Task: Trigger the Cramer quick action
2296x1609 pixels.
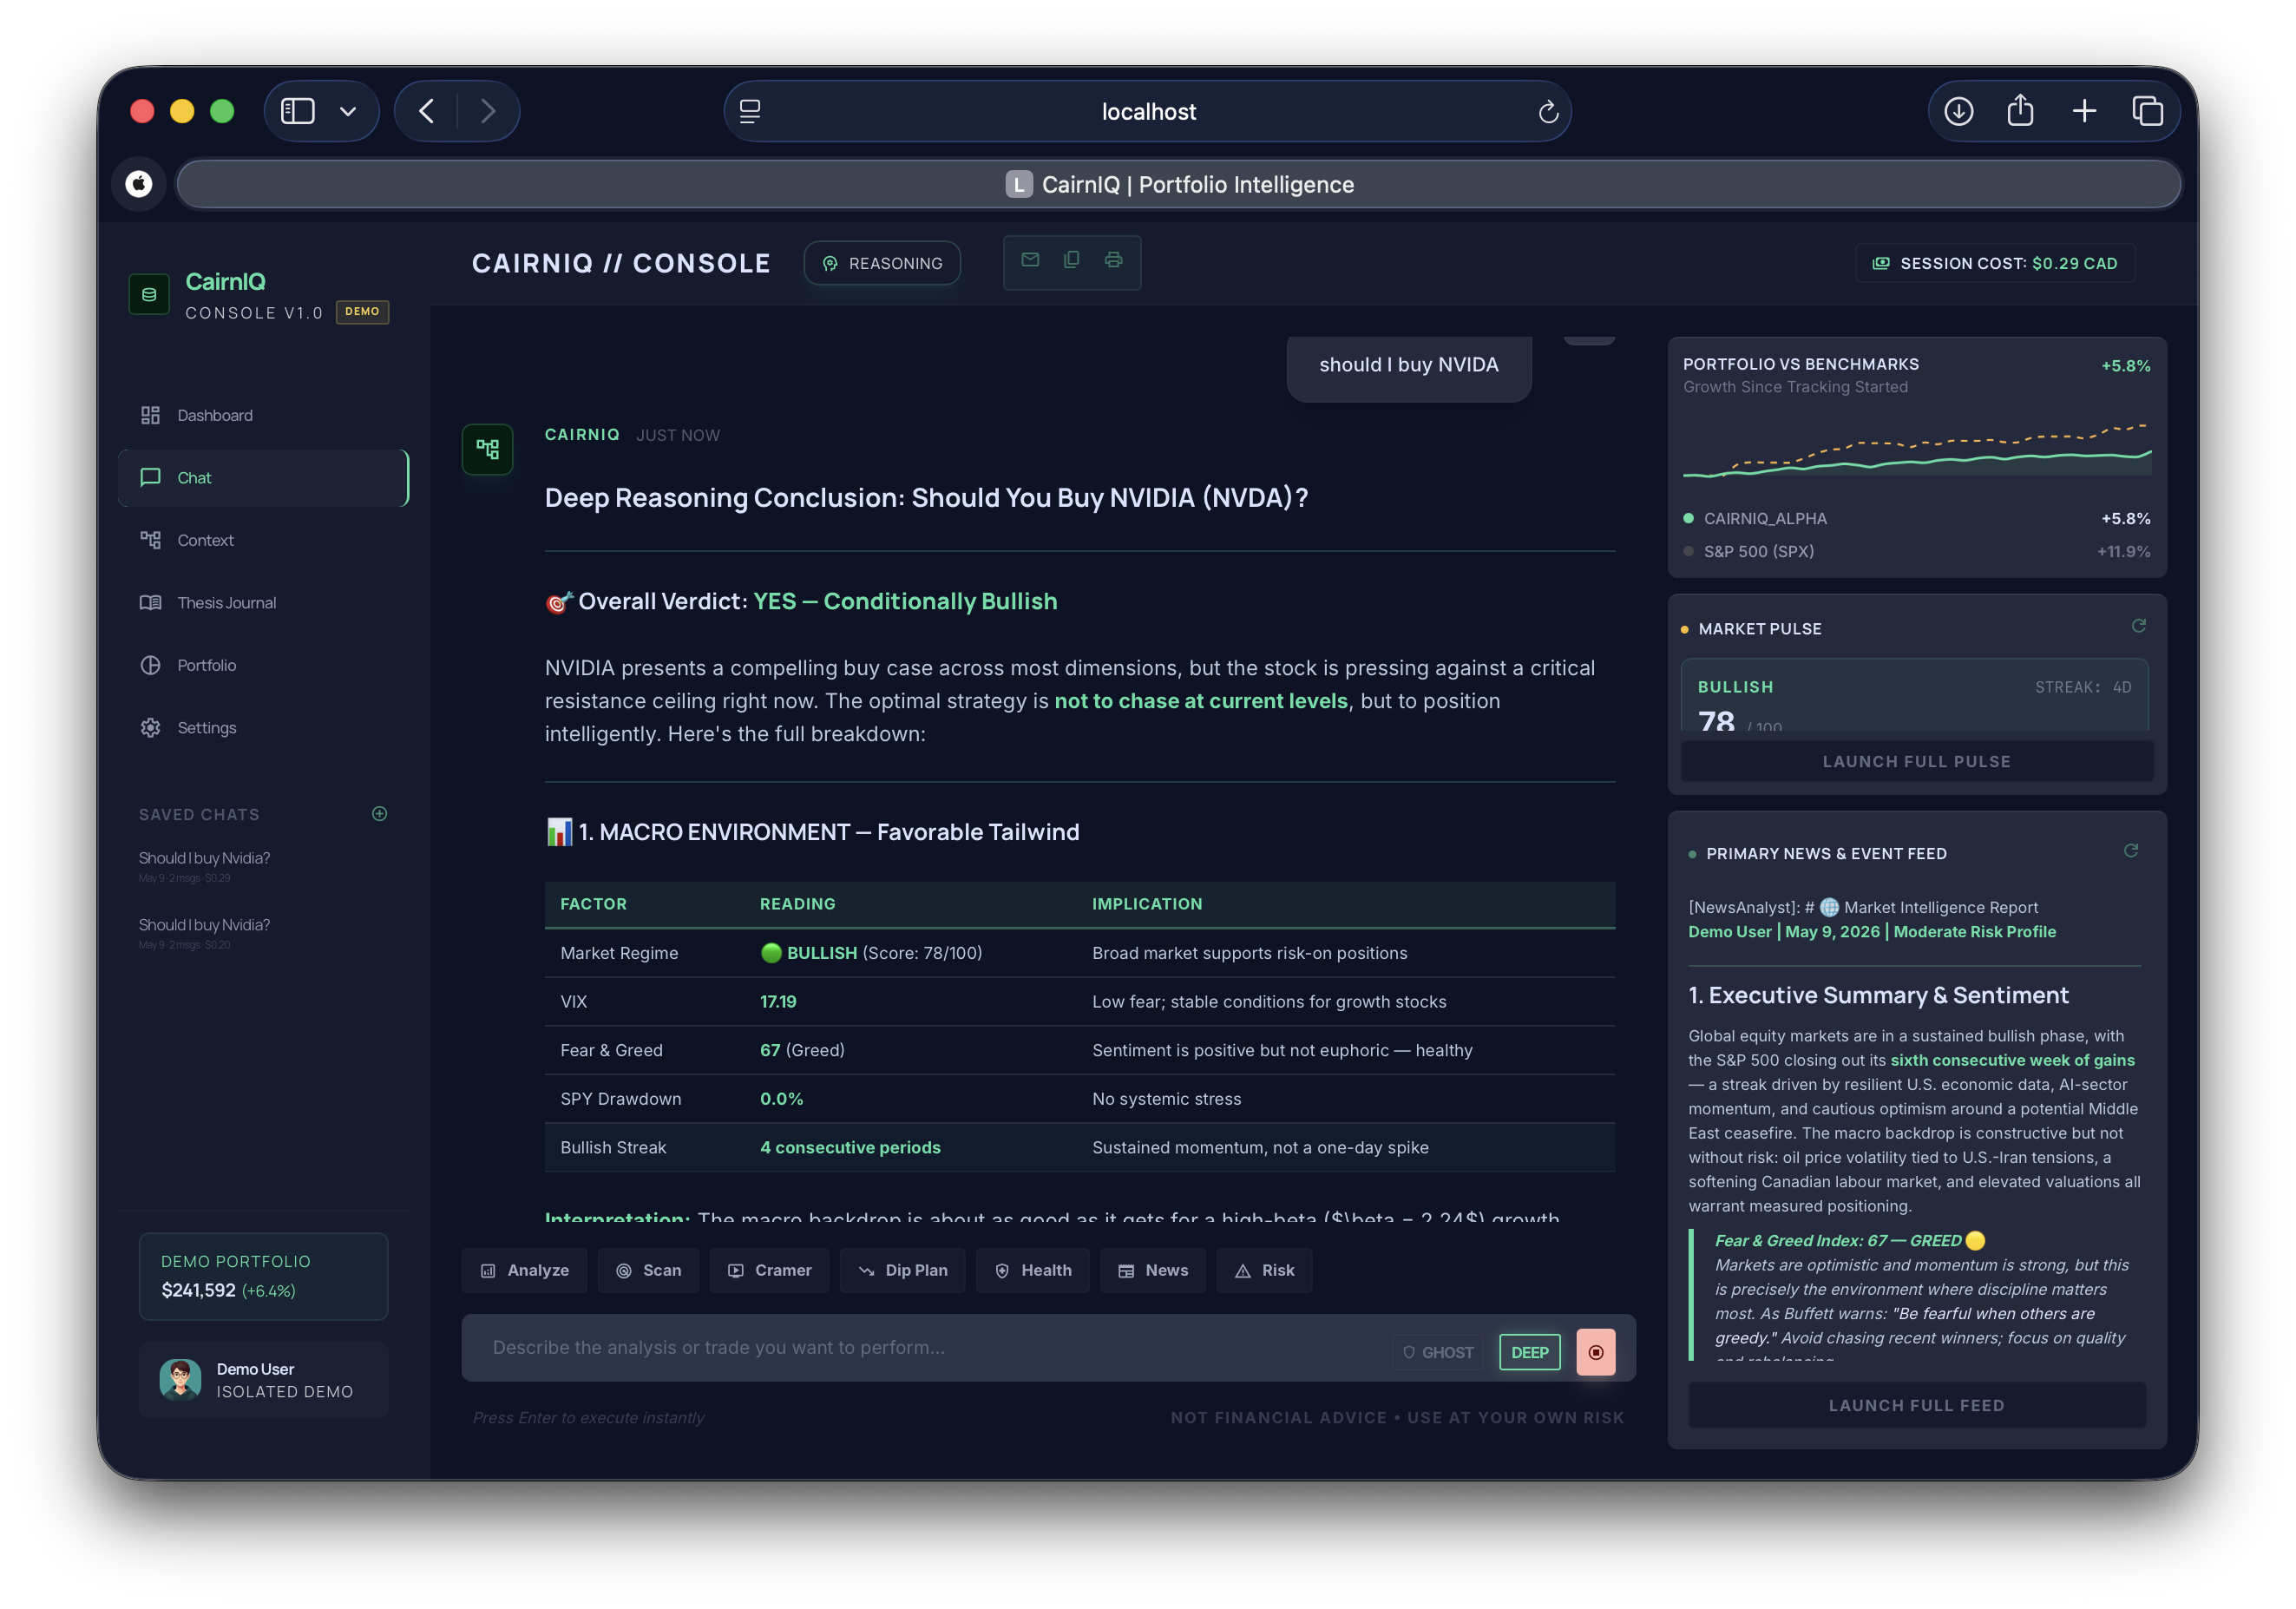Action: point(769,1270)
